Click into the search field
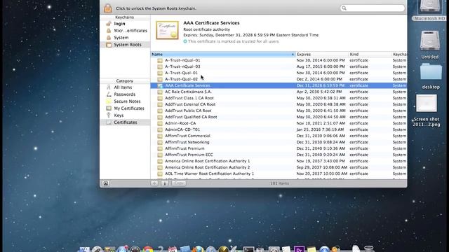Image resolution: width=449 pixels, height=252 pixels. [x=373, y=8]
